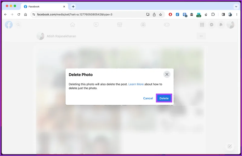242x156 pixels.
Task: Install app icon in address bar
Action: (x=148, y=14)
